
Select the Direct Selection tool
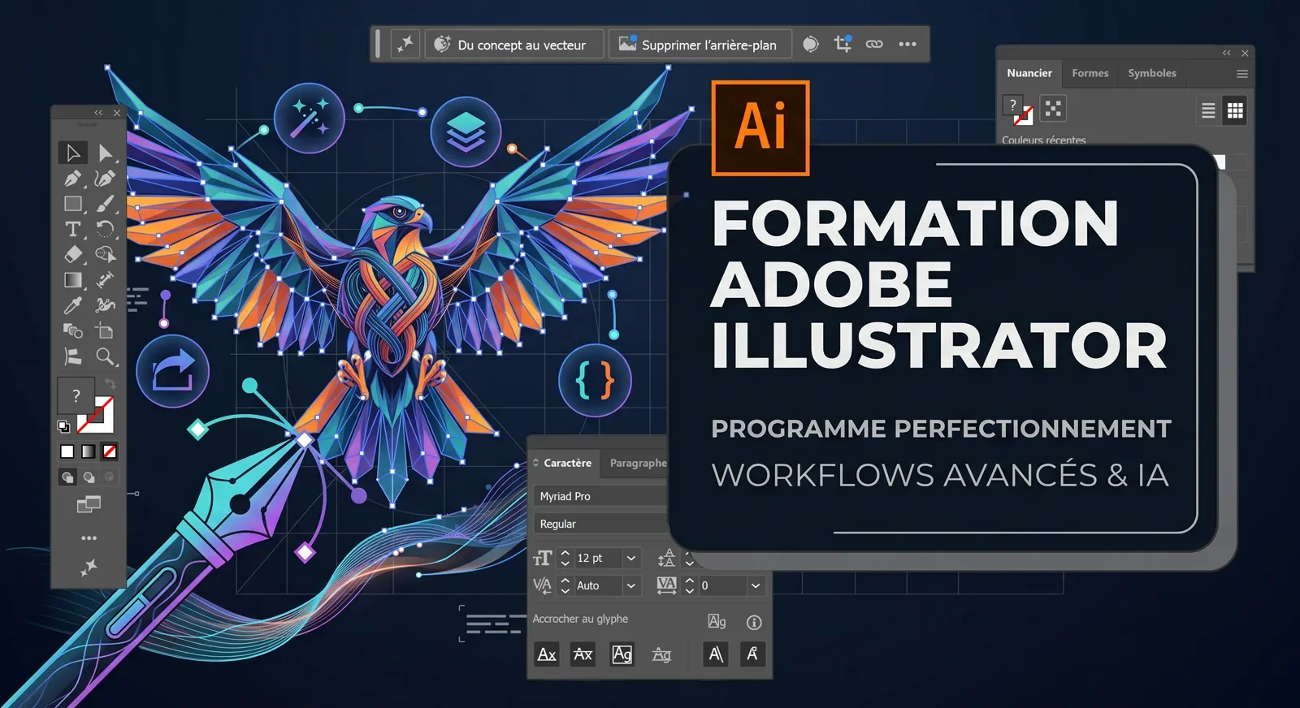pos(106,153)
